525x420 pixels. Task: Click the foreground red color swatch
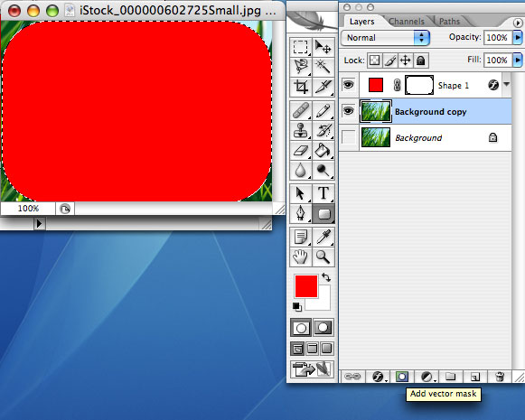pos(306,286)
